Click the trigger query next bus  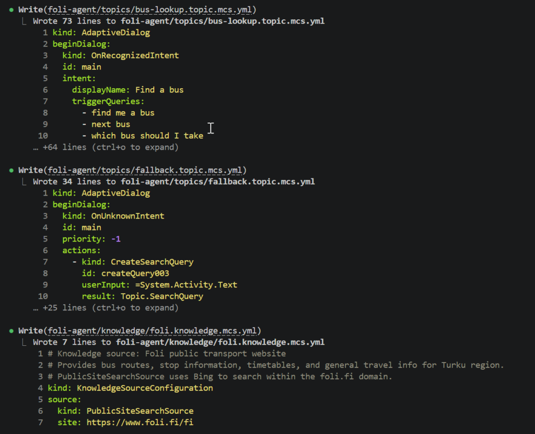111,124
